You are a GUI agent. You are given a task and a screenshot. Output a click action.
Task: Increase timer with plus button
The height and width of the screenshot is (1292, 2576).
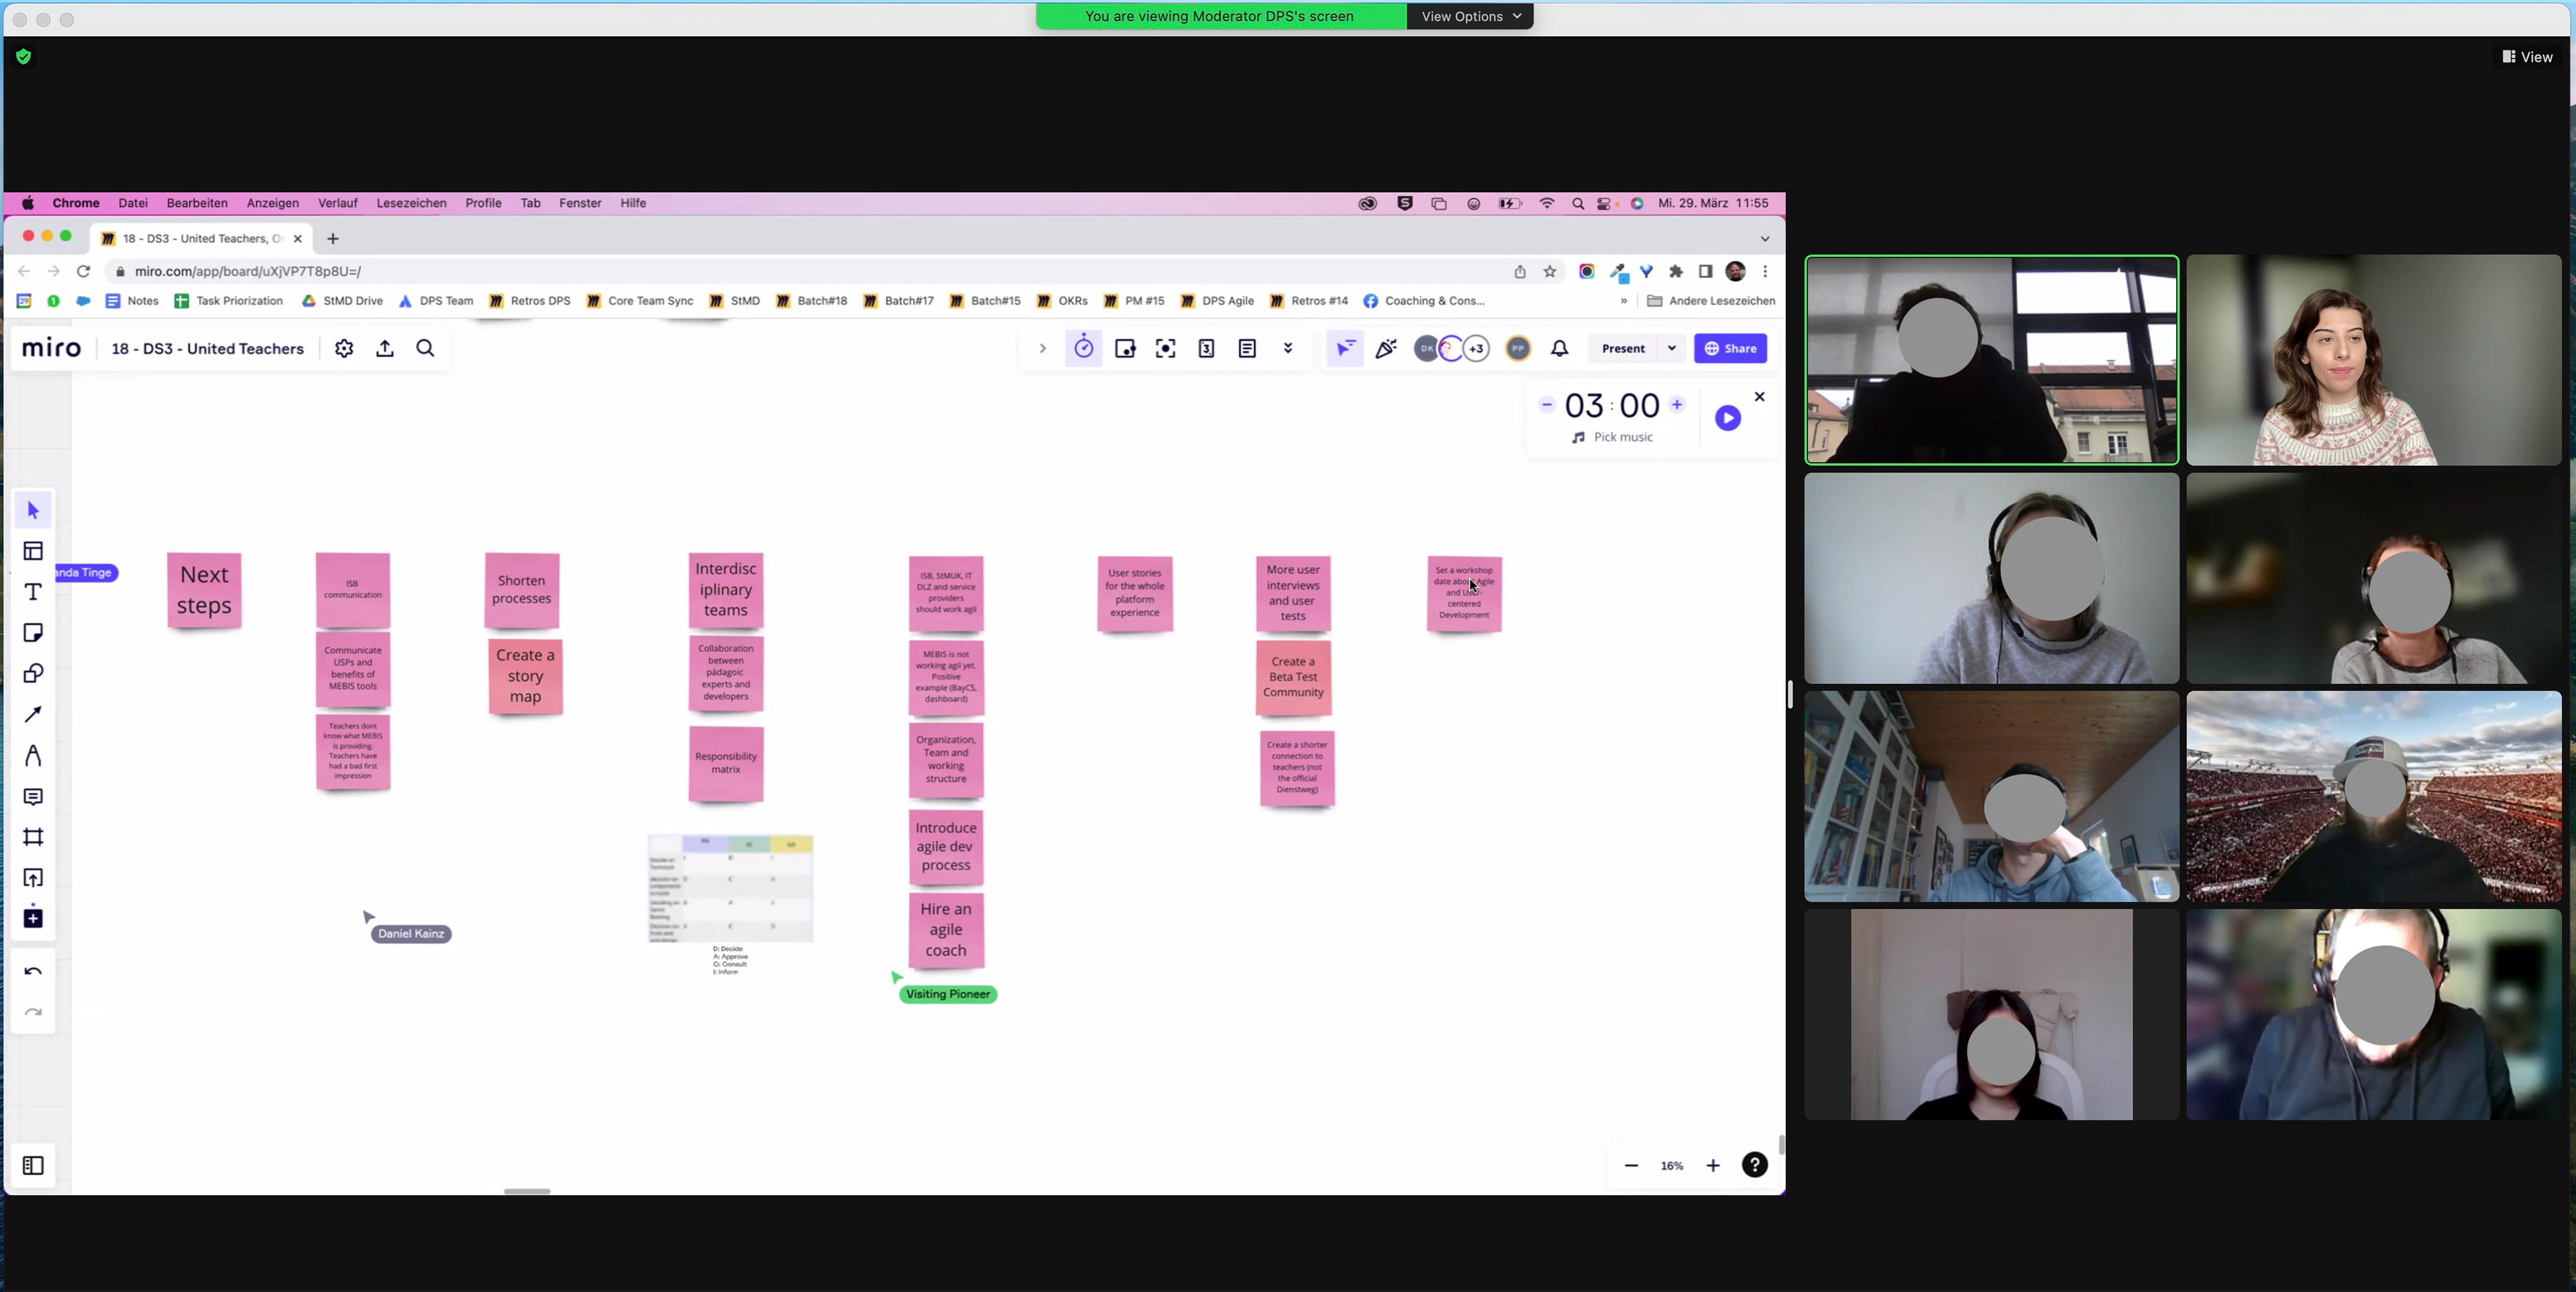click(x=1677, y=405)
